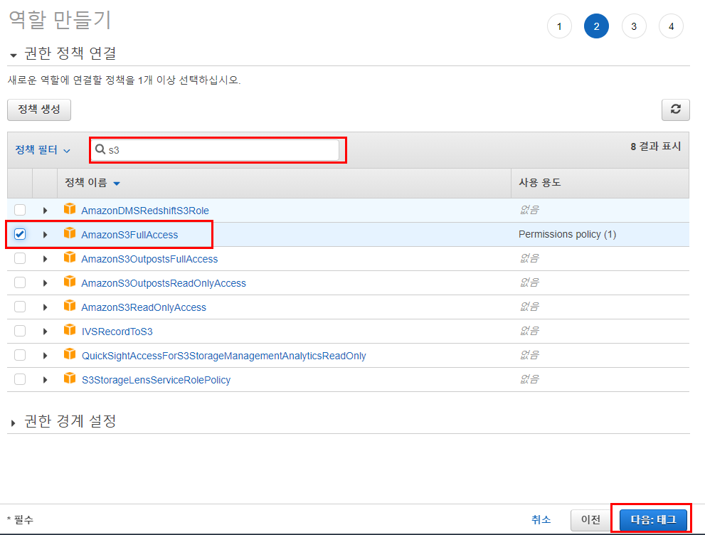This screenshot has width=705, height=535.
Task: Check the AmazonS3OutpostsReadOnlyAccess checkbox
Action: [x=20, y=282]
